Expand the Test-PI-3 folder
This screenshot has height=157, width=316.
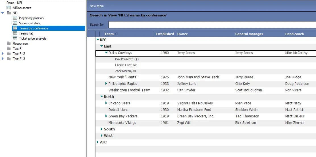tap(3, 59)
